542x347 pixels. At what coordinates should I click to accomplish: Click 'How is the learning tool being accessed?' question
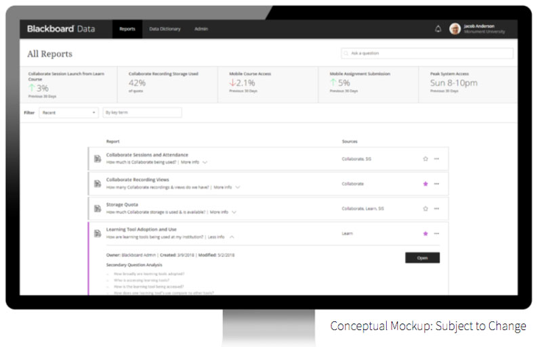[x=148, y=287]
